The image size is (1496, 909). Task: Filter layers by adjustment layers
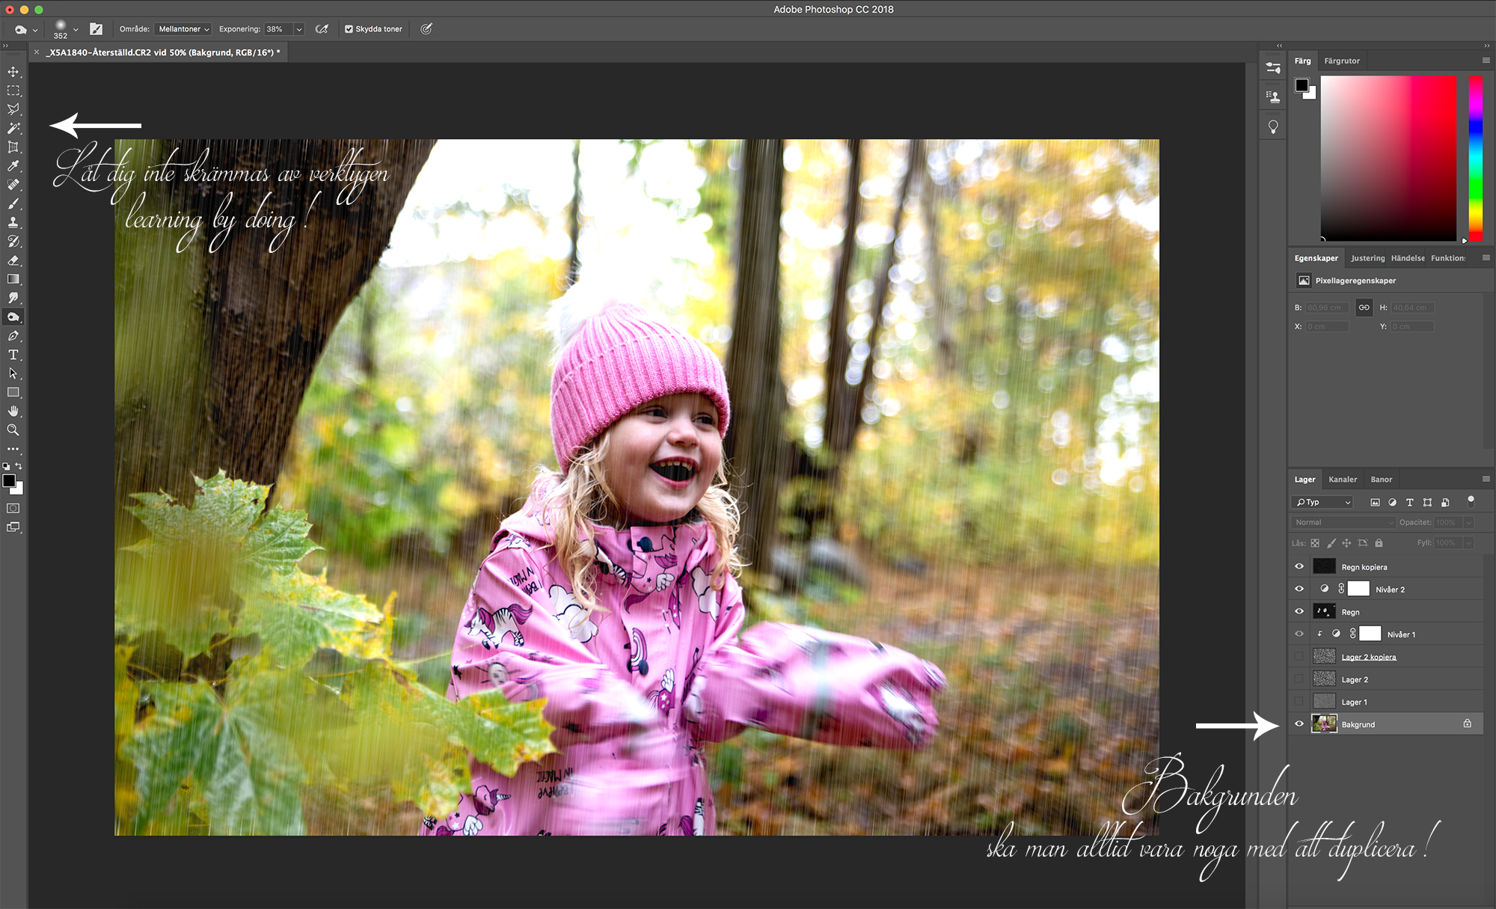coord(1392,502)
